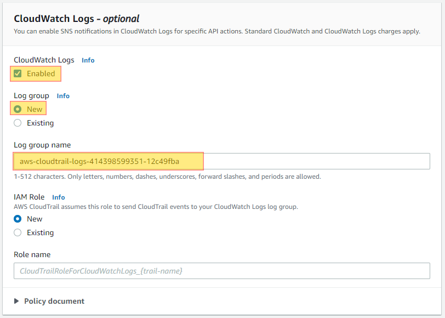Image resolution: width=445 pixels, height=318 pixels.
Task: Open Info link next to IAM Role
Action: coord(59,197)
